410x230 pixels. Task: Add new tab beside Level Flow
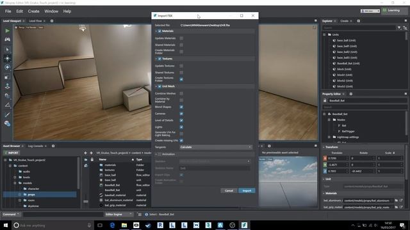[52, 21]
